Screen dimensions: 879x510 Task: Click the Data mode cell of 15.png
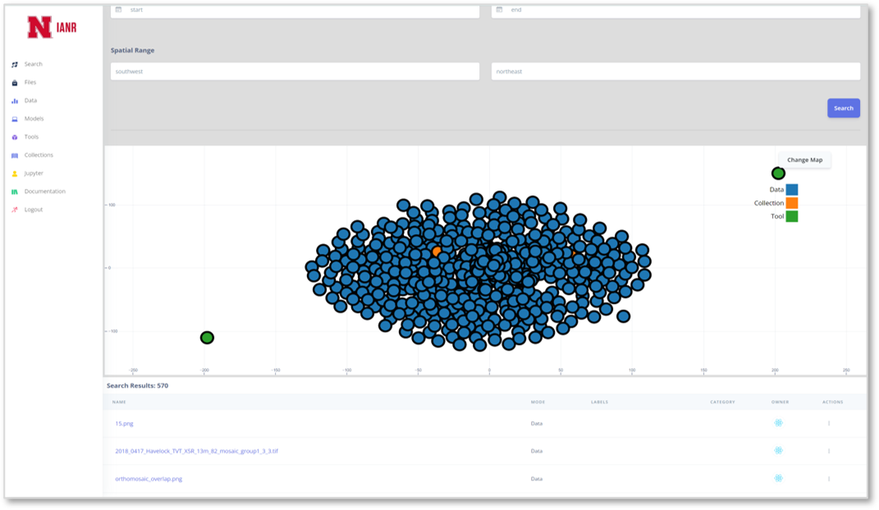coord(537,424)
